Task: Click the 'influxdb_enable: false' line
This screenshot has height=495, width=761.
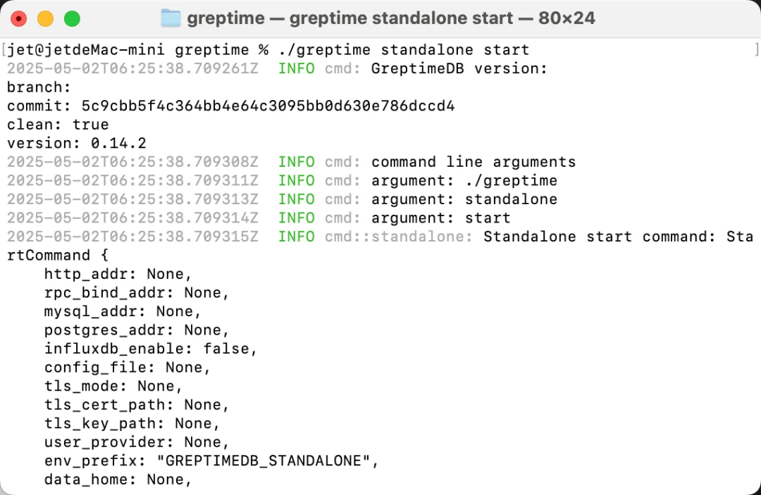Action: (151, 349)
